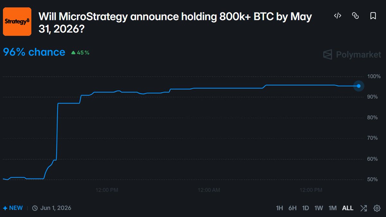The image size is (386, 217).
Task: Open chart settings gear
Action: [x=377, y=208]
